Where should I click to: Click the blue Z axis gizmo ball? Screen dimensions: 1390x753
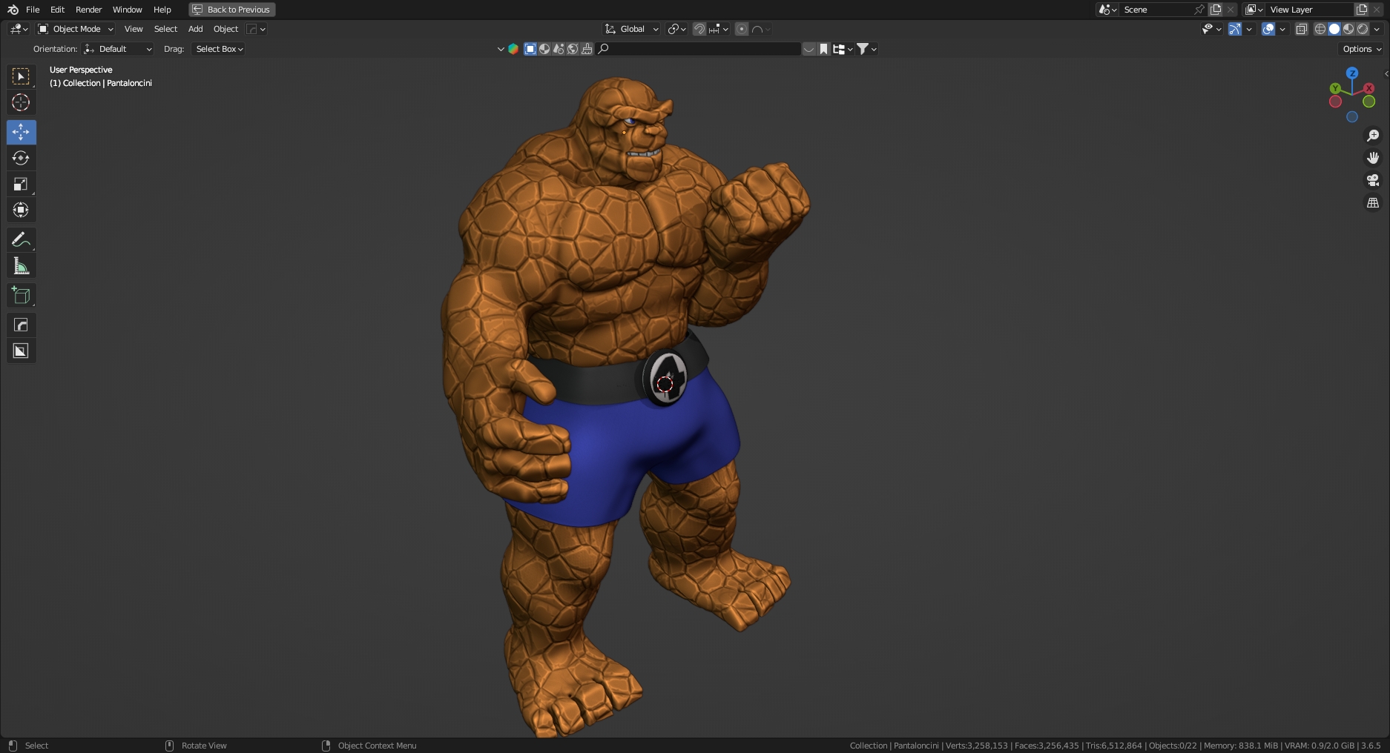point(1352,73)
